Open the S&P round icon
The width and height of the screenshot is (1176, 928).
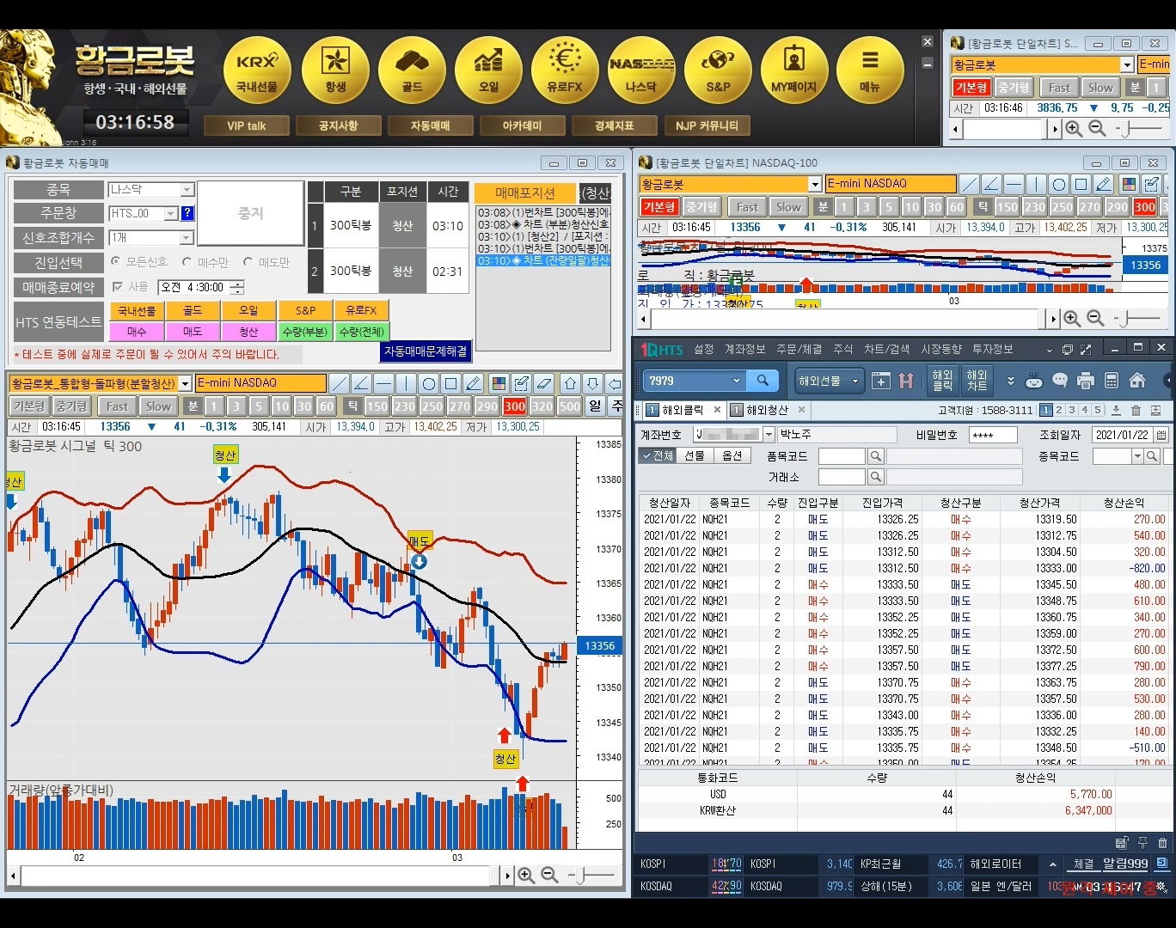coord(718,70)
